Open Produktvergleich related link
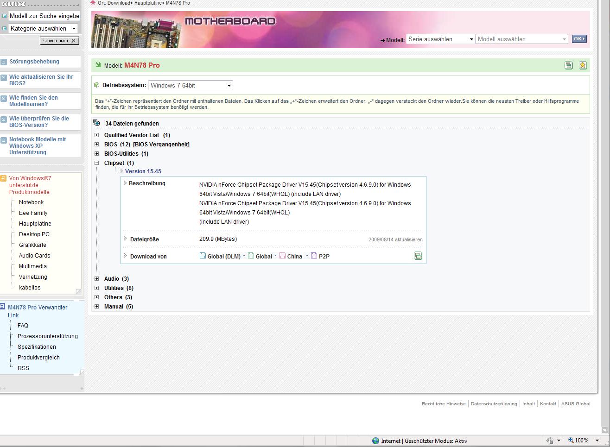The height and width of the screenshot is (447, 610). tap(38, 358)
